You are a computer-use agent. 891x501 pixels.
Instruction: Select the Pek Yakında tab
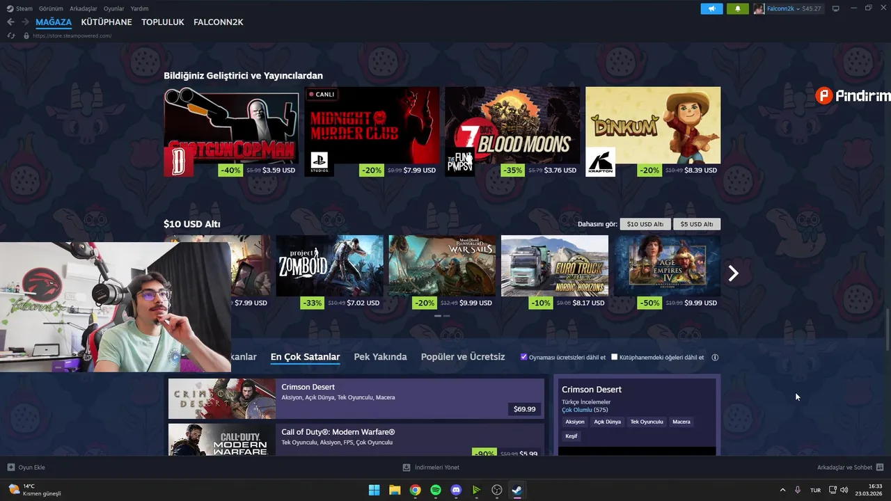click(380, 357)
